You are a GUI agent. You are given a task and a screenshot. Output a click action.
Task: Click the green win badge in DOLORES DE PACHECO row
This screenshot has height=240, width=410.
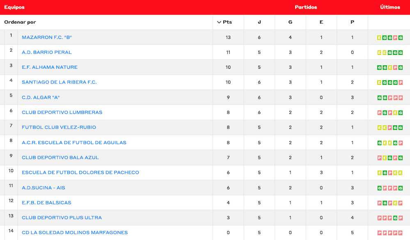pos(385,173)
